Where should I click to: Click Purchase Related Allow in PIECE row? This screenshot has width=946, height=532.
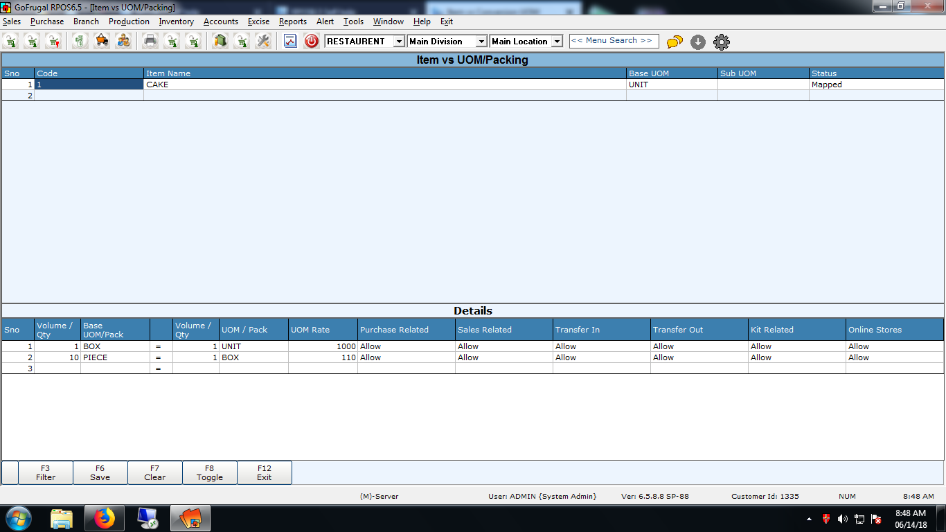[406, 357]
